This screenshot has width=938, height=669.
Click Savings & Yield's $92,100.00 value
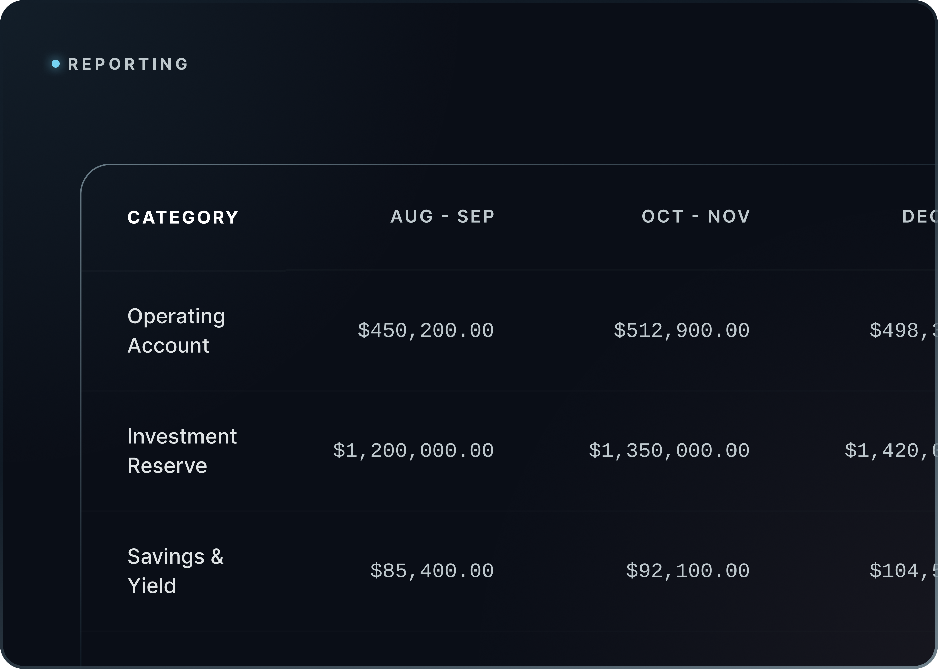click(x=688, y=571)
